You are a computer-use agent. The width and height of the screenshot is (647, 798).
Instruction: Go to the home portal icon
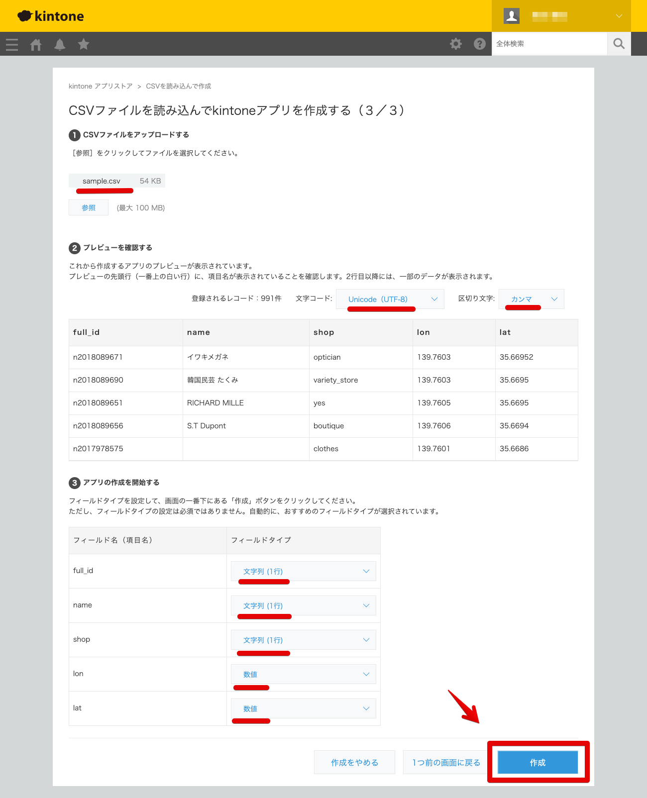point(36,44)
